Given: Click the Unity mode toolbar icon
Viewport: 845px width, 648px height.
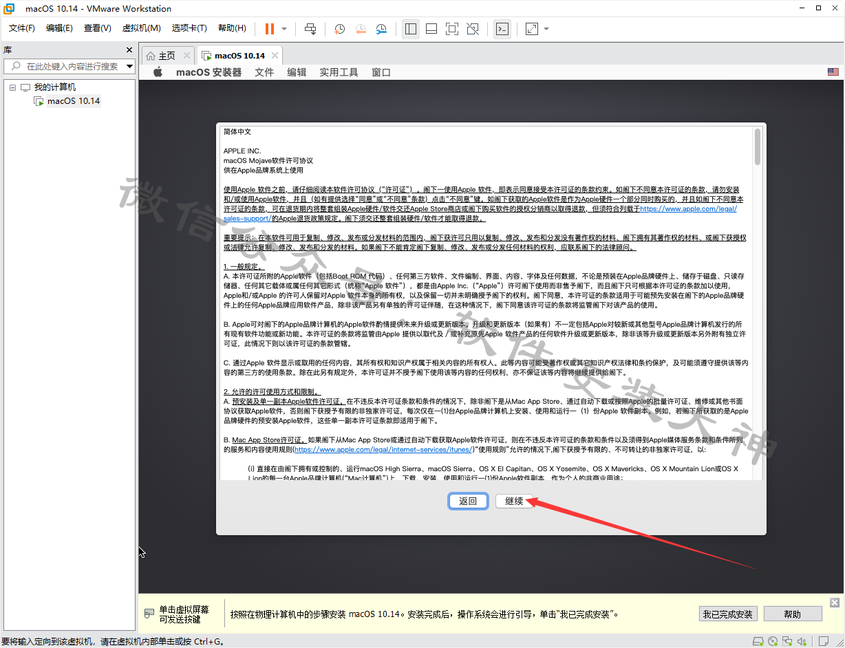Looking at the screenshot, I should (x=473, y=29).
